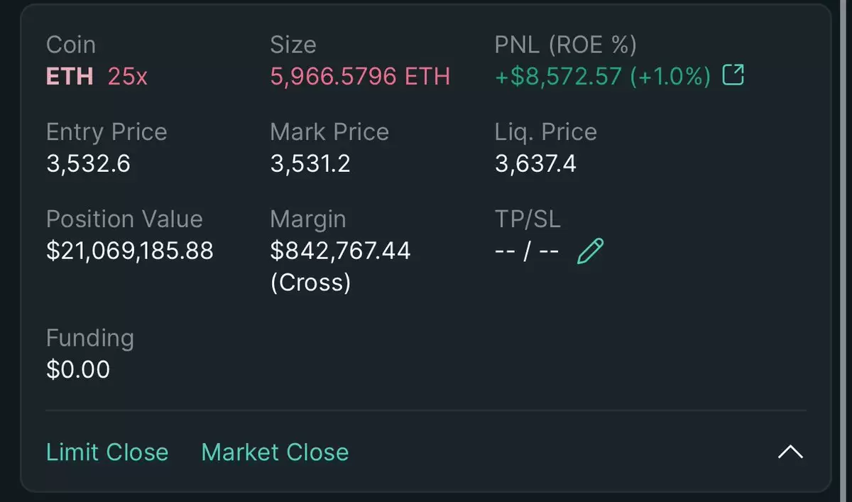Image resolution: width=852 pixels, height=502 pixels.
Task: Select the ETH coin name
Action: coord(70,76)
